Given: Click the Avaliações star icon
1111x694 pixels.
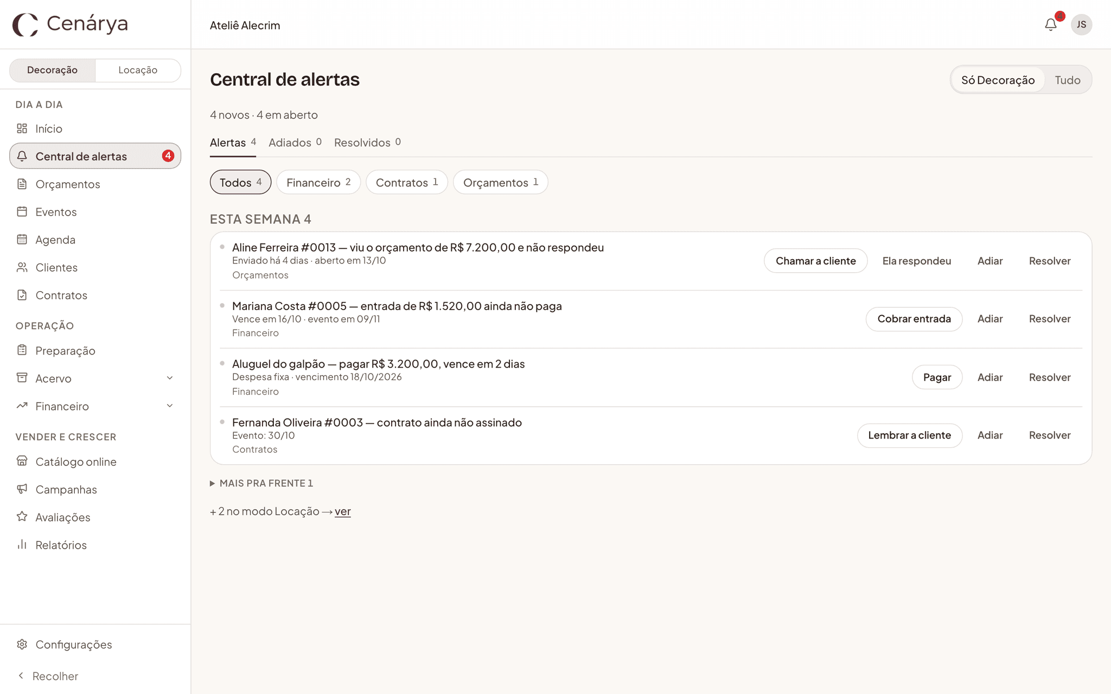Looking at the screenshot, I should coord(22,517).
